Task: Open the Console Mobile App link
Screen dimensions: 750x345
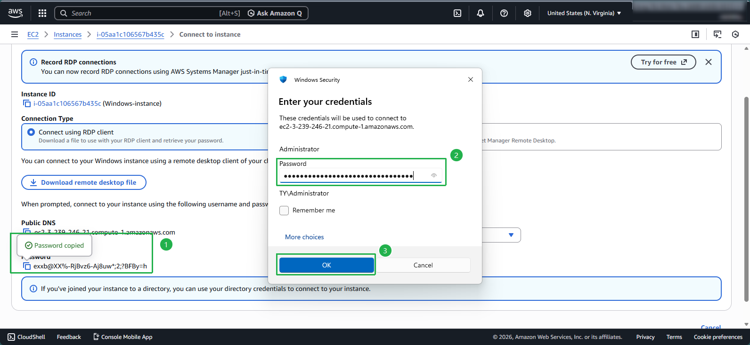Action: pos(122,337)
